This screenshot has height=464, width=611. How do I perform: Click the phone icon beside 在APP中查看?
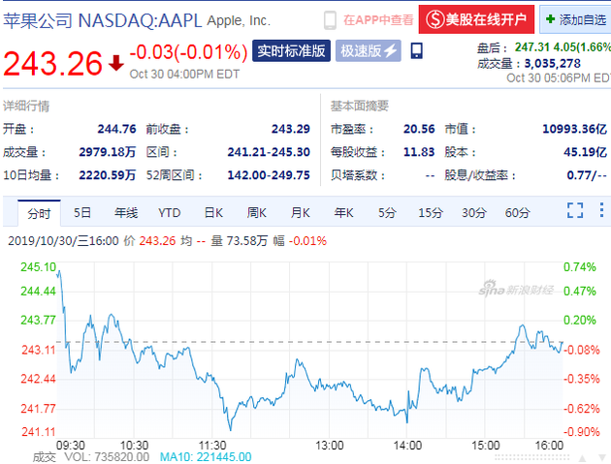tap(330, 19)
